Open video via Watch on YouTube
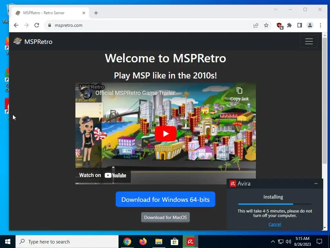 tap(103, 175)
